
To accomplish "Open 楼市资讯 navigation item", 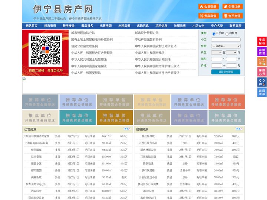I will [x=50, y=26].
